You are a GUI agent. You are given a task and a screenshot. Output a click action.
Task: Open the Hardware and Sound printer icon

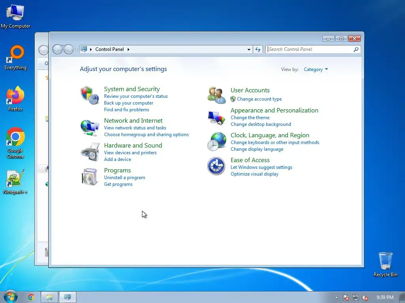pos(90,152)
